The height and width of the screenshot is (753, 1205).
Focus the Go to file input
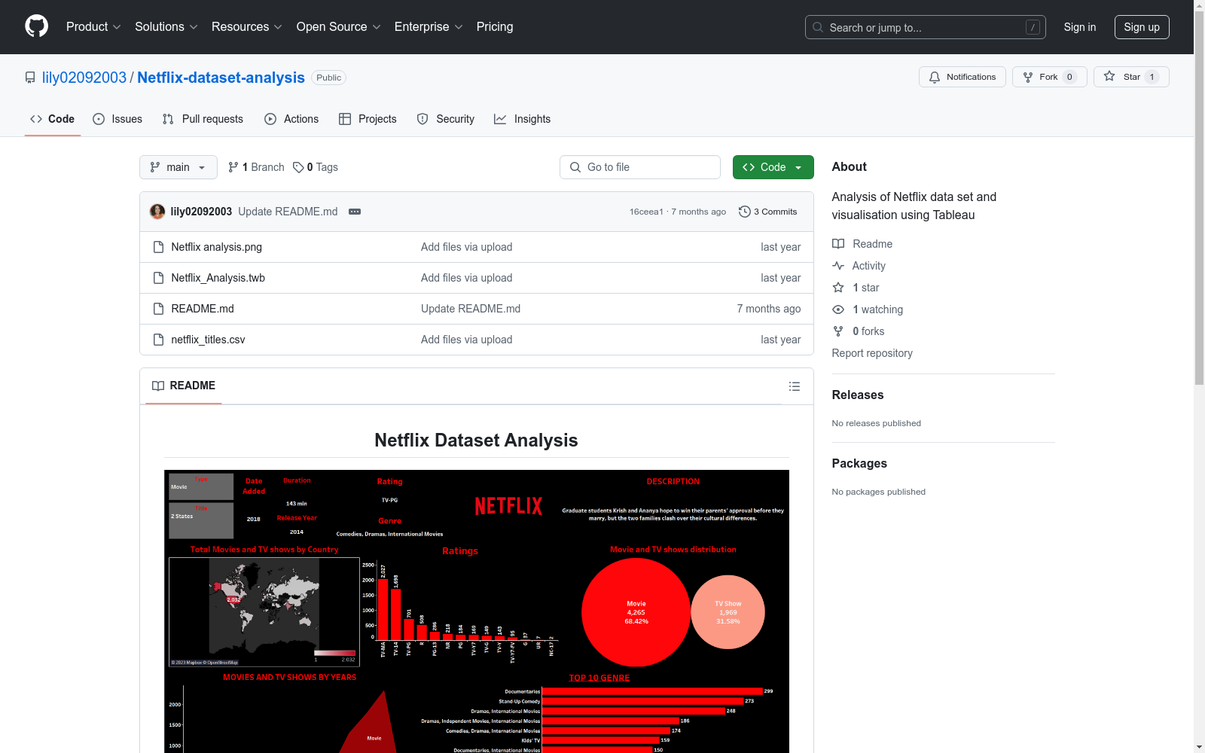pyautogui.click(x=640, y=167)
